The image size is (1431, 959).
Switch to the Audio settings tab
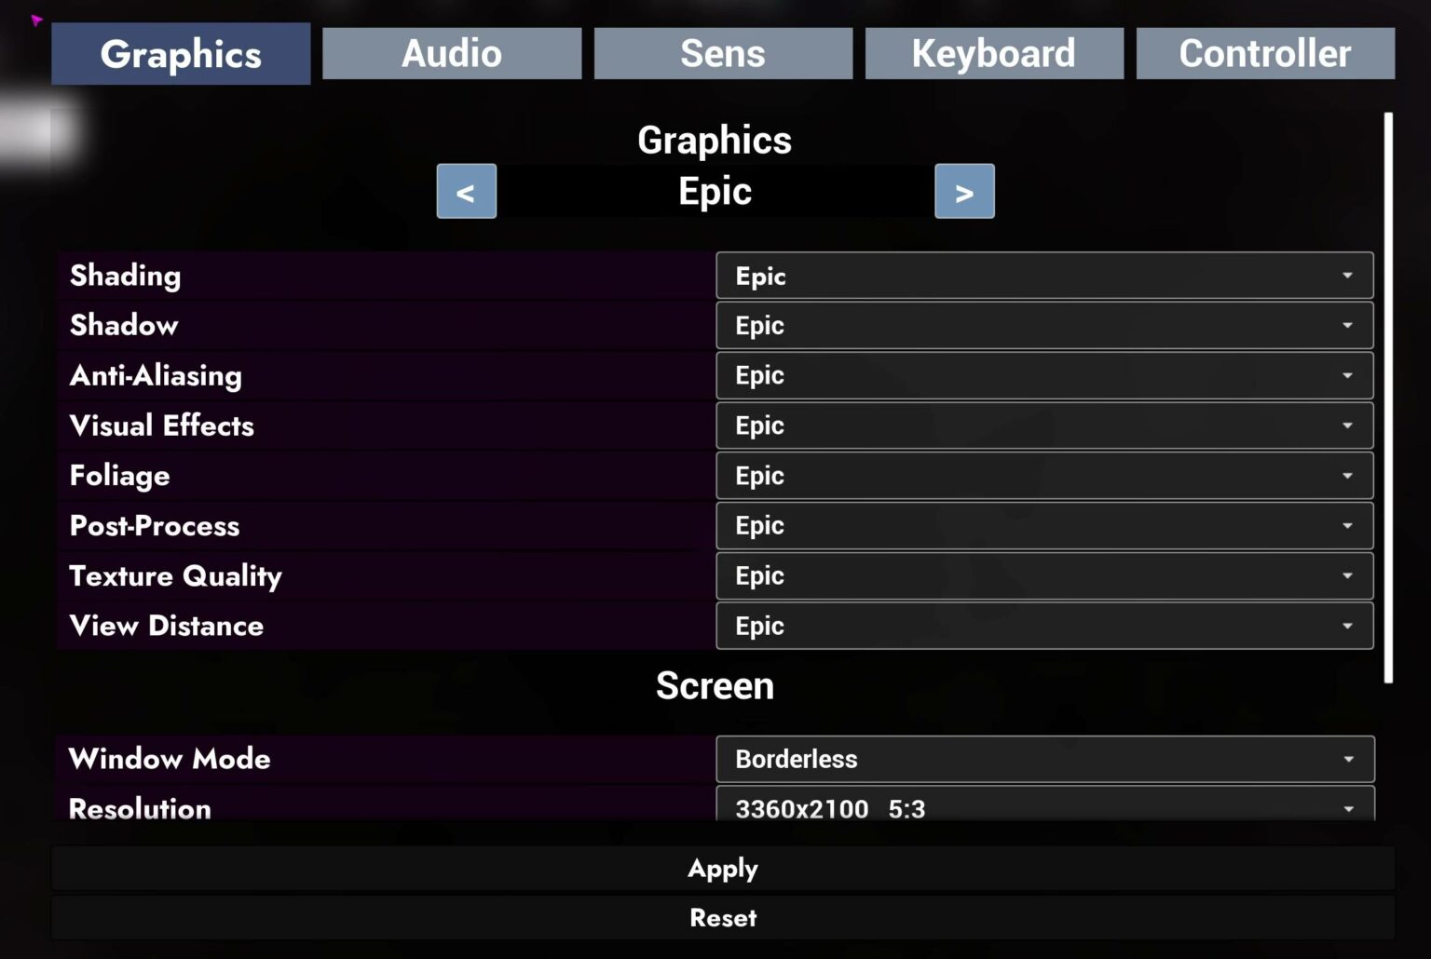[451, 53]
